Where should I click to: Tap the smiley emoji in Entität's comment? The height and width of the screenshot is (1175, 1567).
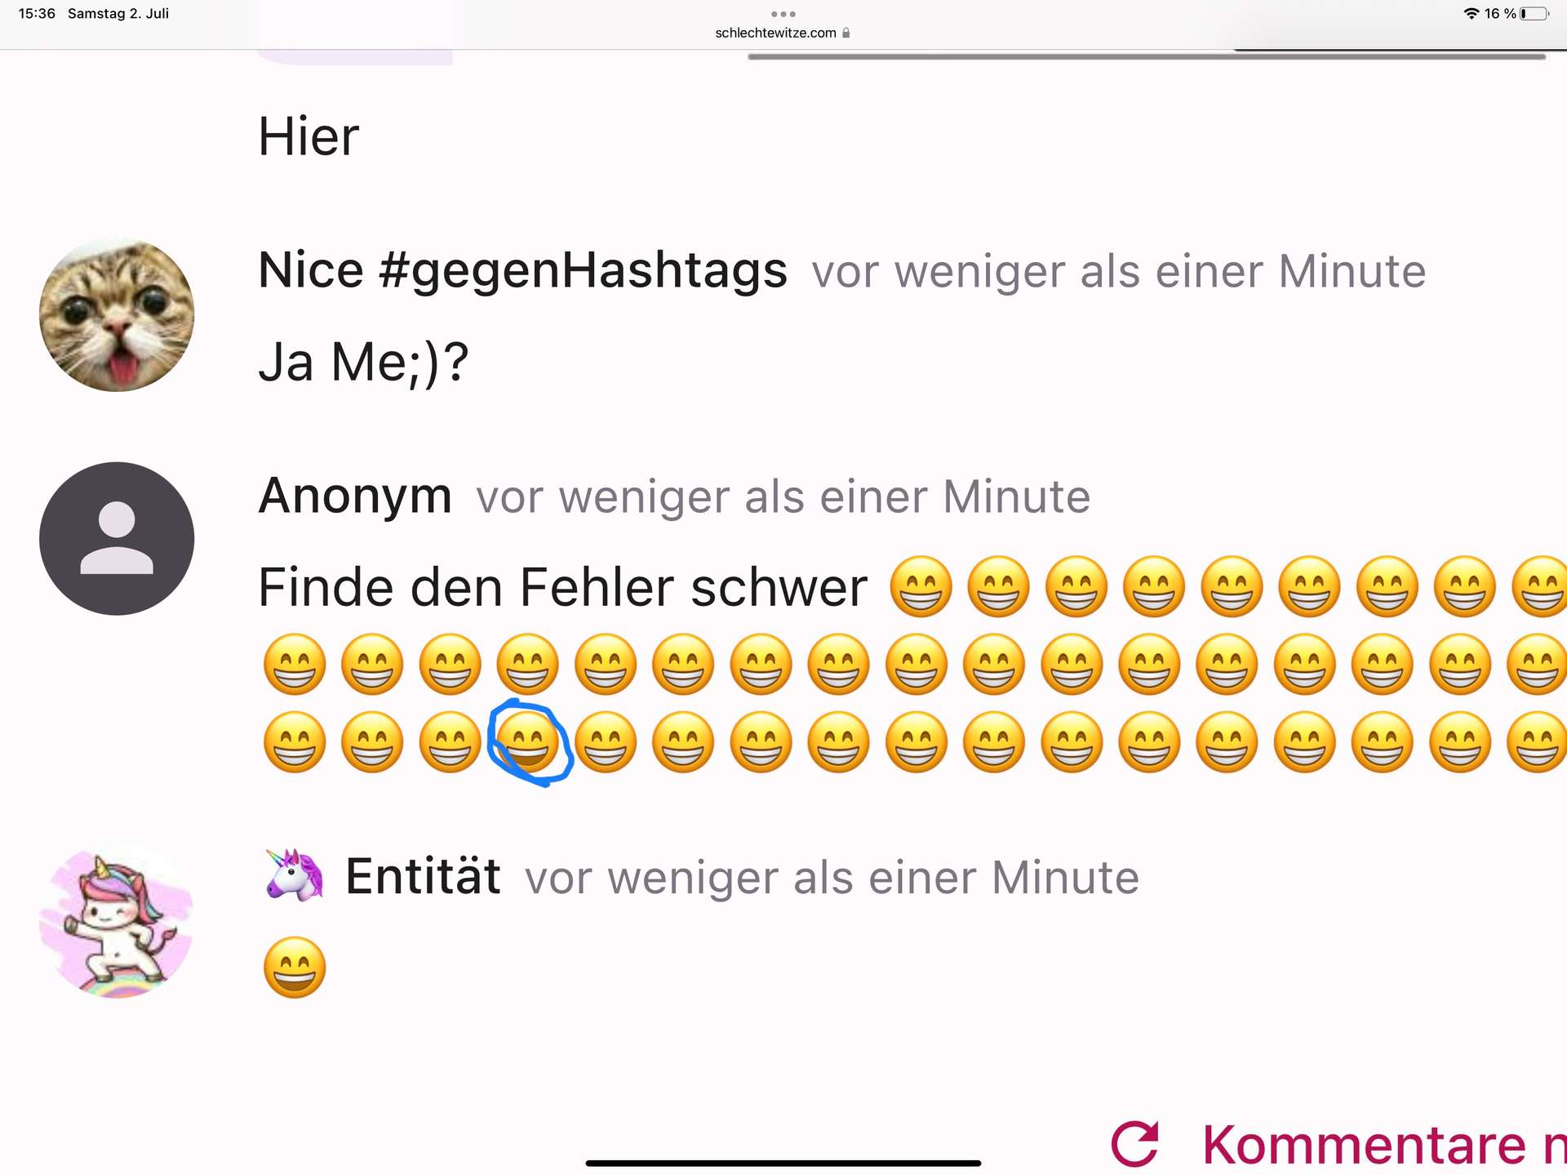(x=295, y=968)
